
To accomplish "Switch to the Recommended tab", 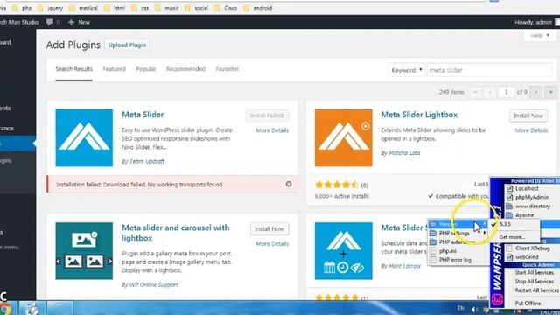I will 185,69.
